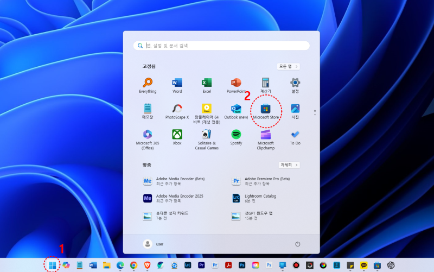Open Outlook (new)
434x272 pixels.
(236, 111)
